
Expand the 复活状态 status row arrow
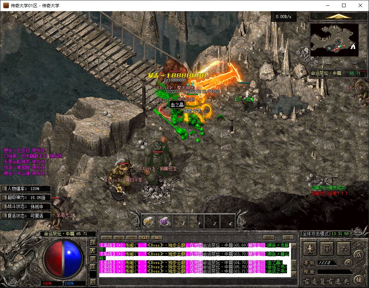click(4, 216)
